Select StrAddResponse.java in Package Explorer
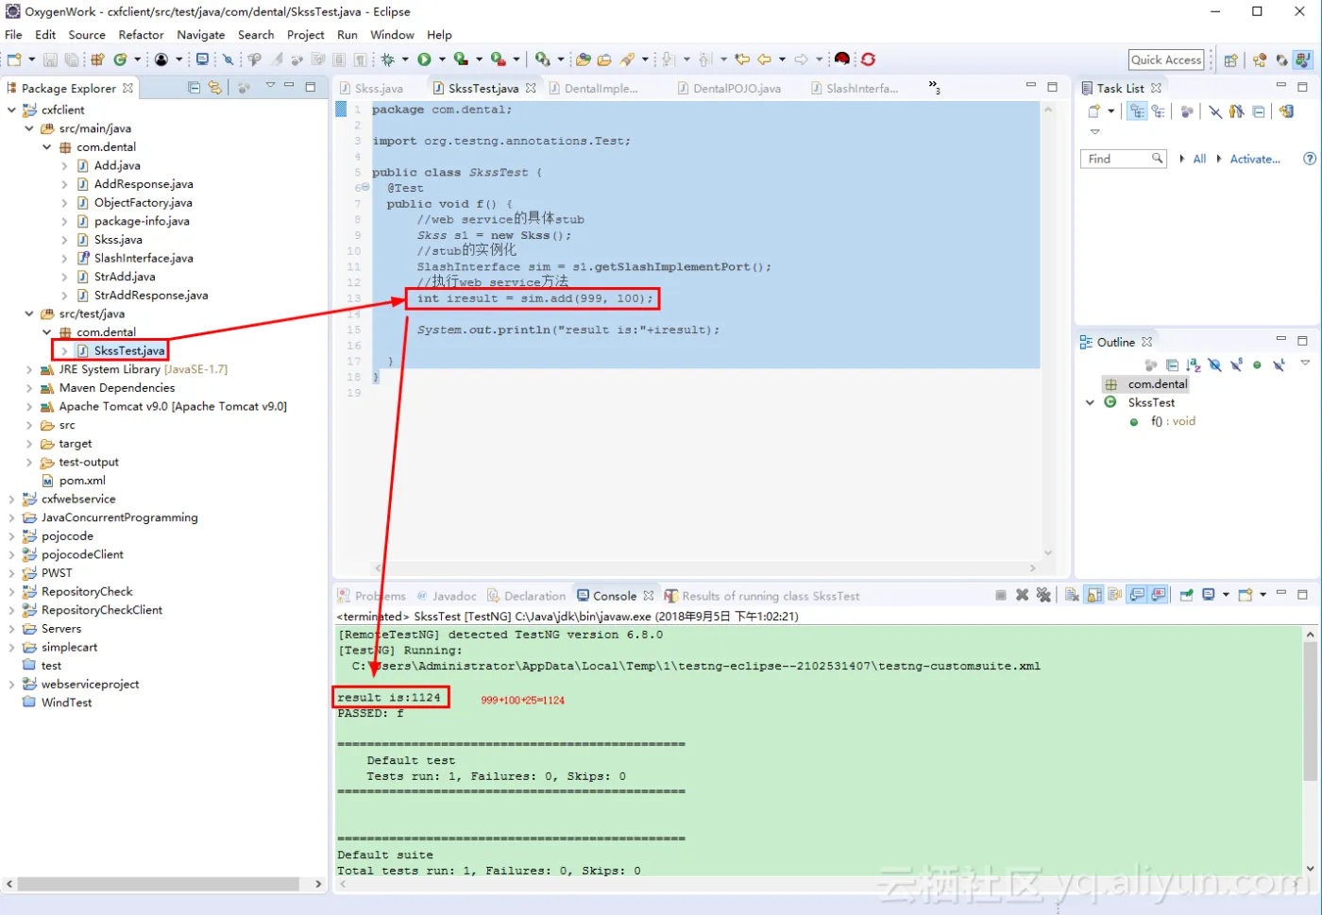This screenshot has width=1322, height=915. [x=151, y=296]
